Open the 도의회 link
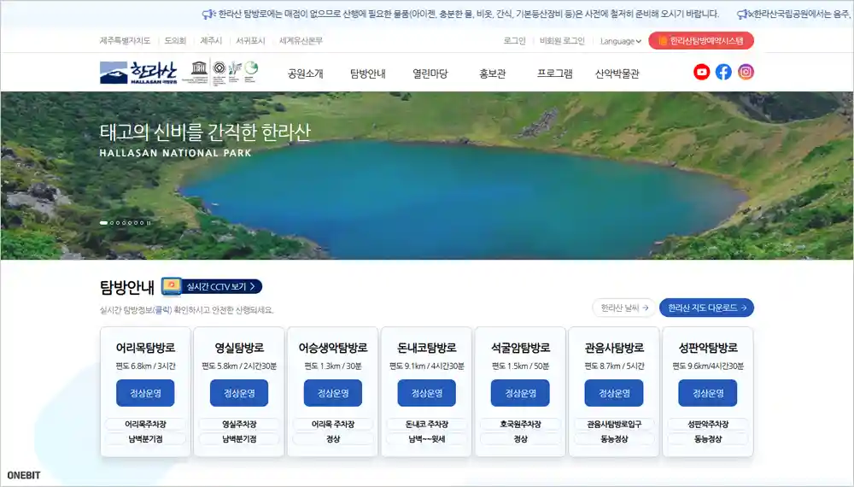Screen dimensions: 854x487 [175, 41]
